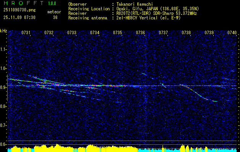
Task: Click the Receiving Location label
Action: click(x=89, y=9)
